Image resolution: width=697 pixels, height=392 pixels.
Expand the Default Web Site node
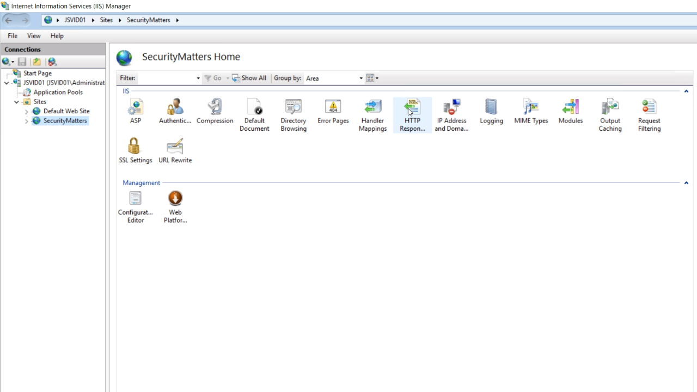coord(26,112)
